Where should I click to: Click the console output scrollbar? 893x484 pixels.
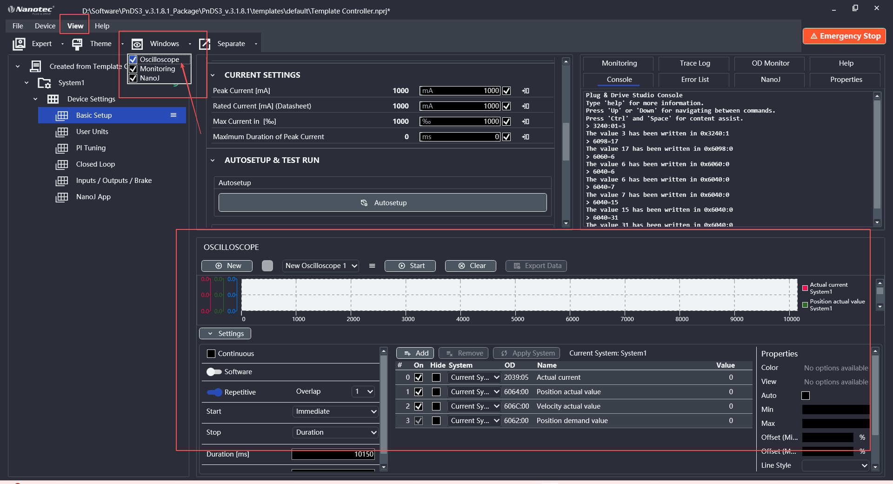877,155
